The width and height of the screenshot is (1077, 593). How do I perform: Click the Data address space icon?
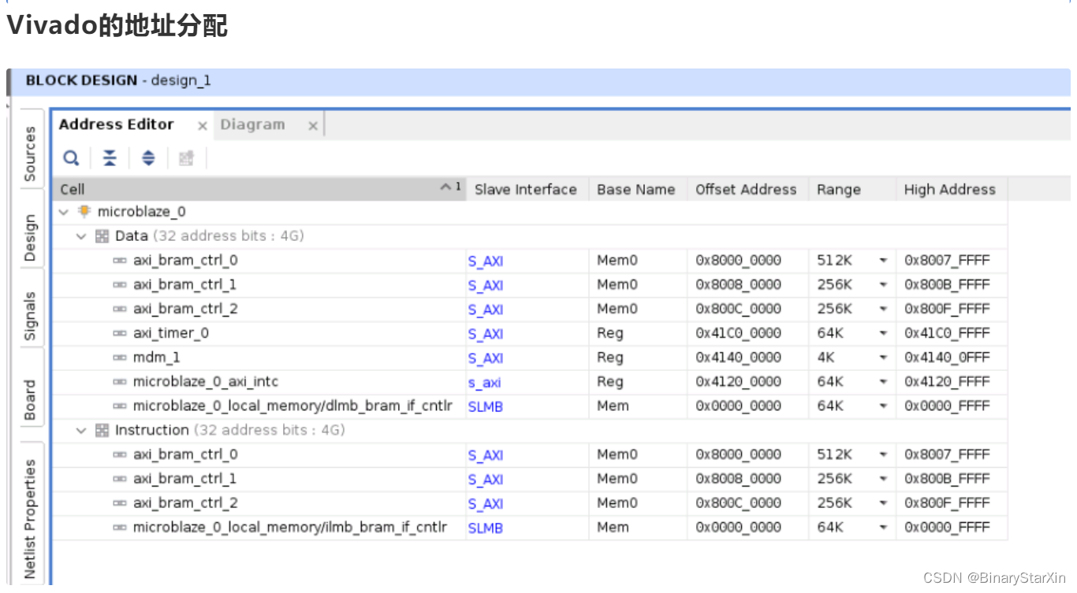pyautogui.click(x=102, y=236)
